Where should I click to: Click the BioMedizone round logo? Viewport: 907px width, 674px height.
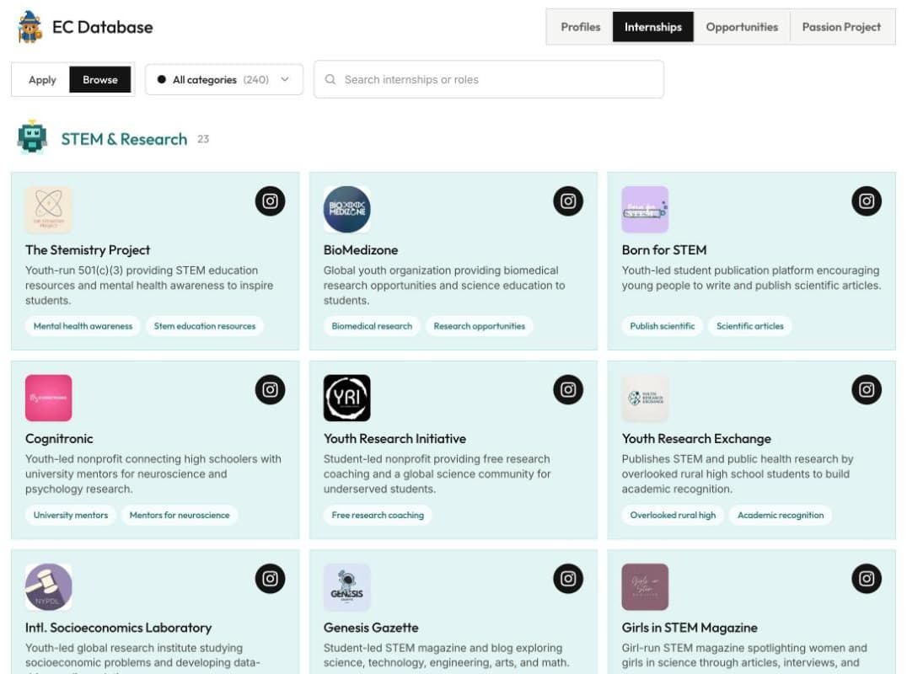coord(347,209)
